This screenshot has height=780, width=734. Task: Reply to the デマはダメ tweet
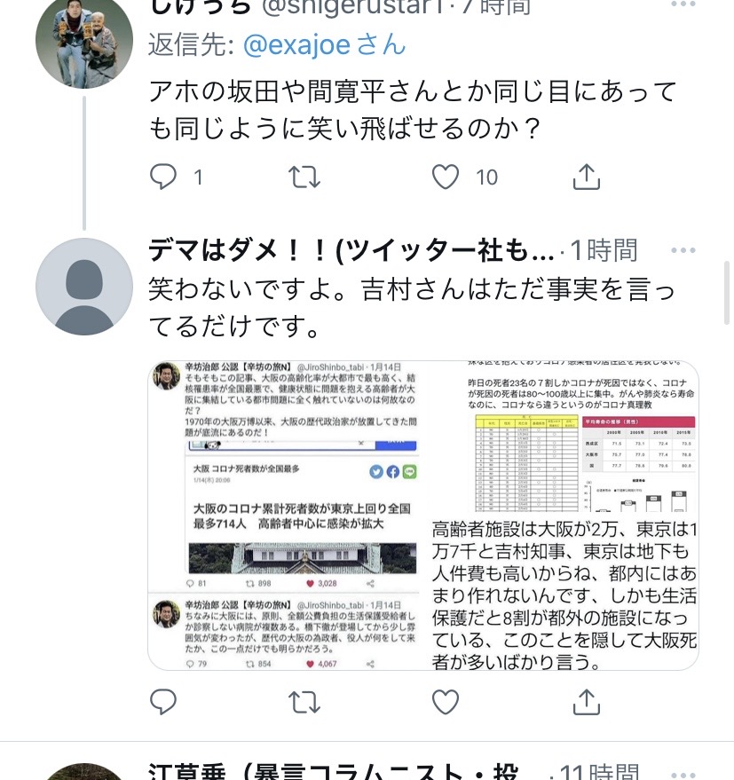(x=163, y=702)
